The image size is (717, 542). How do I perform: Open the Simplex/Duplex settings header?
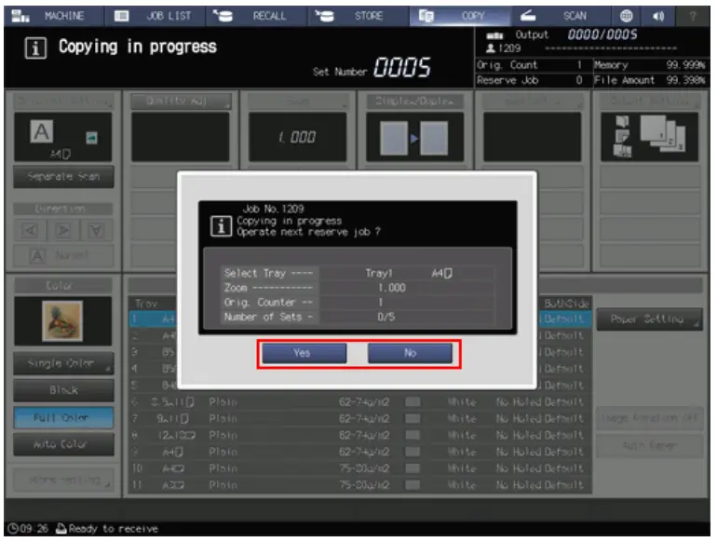coord(414,102)
